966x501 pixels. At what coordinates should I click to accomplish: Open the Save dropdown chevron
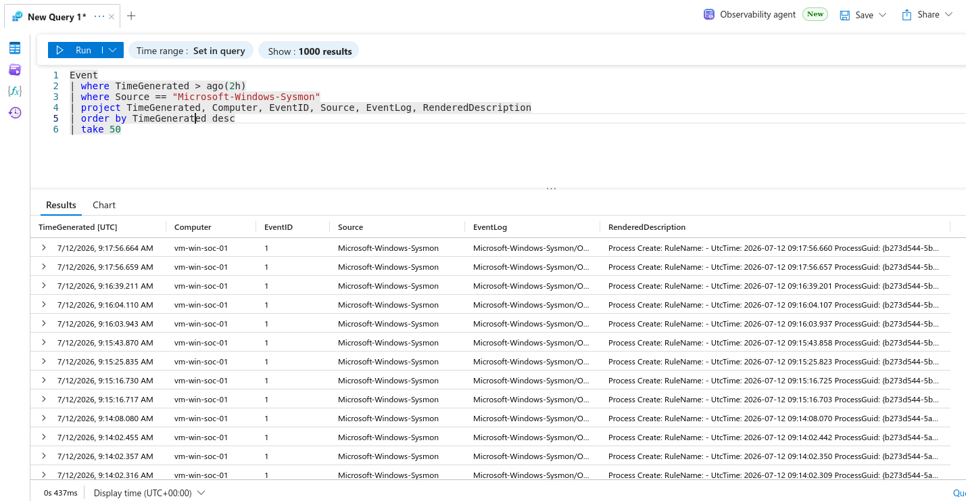pos(882,15)
